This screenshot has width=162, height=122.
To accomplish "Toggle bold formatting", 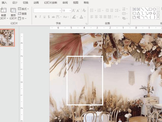I will click(36, 17).
